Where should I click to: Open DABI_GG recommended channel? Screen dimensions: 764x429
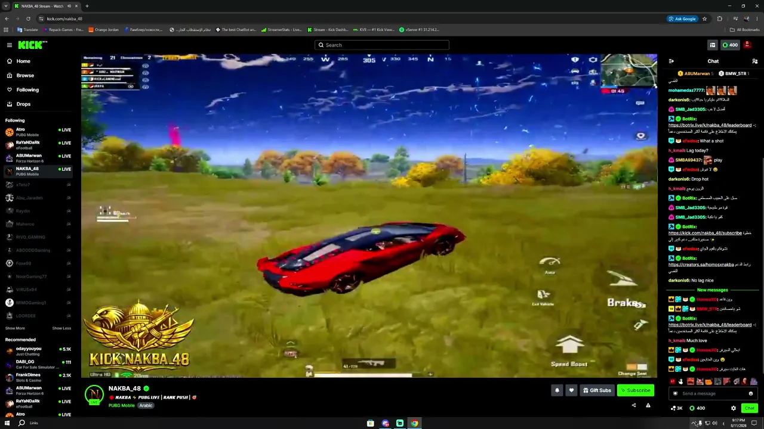tap(39, 364)
